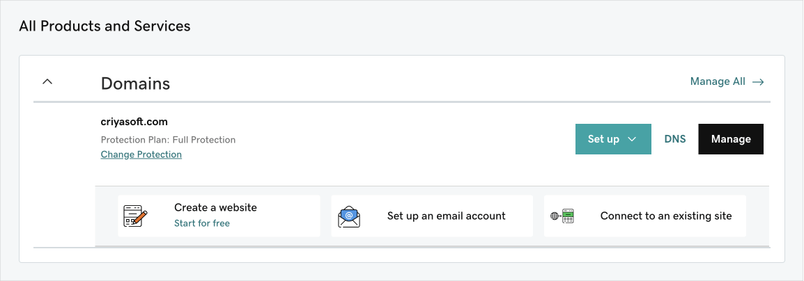
Task: Click the chevron inside Set up button
Action: pos(632,139)
